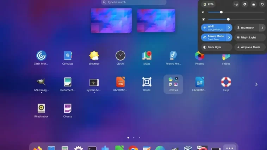Open the power off menu
Screen dimensions: 267x150
[x=262, y=4]
